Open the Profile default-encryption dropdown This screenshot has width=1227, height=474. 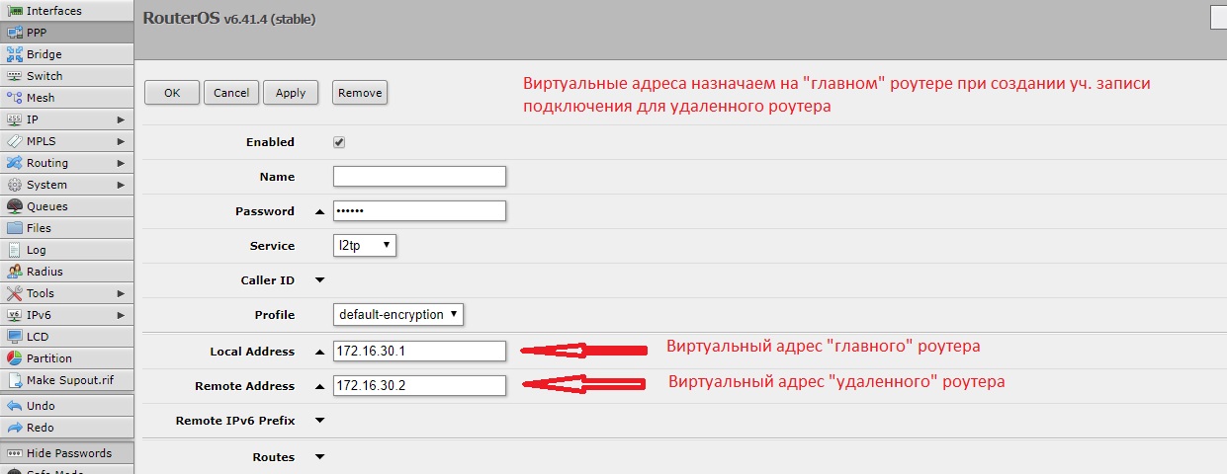click(398, 314)
